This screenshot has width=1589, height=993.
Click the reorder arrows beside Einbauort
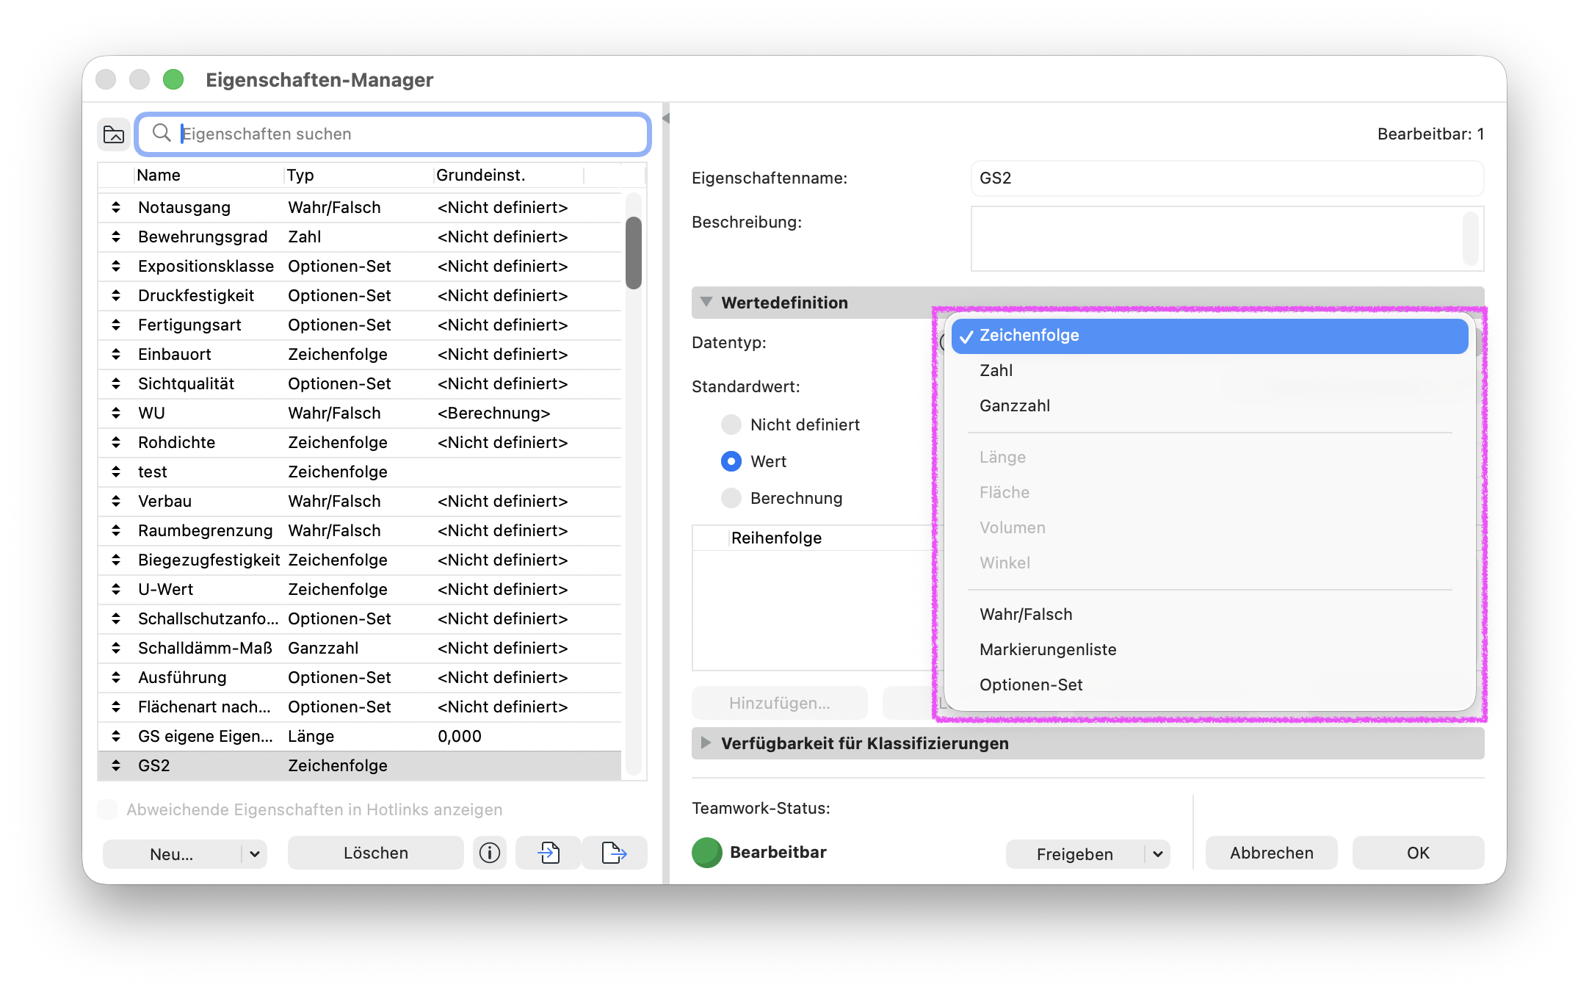pyautogui.click(x=116, y=354)
